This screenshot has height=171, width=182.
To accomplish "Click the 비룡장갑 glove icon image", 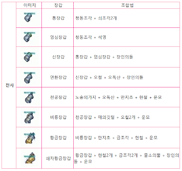I will click(x=29, y=117).
